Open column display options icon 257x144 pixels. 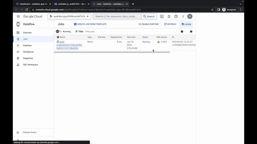[x=191, y=32]
